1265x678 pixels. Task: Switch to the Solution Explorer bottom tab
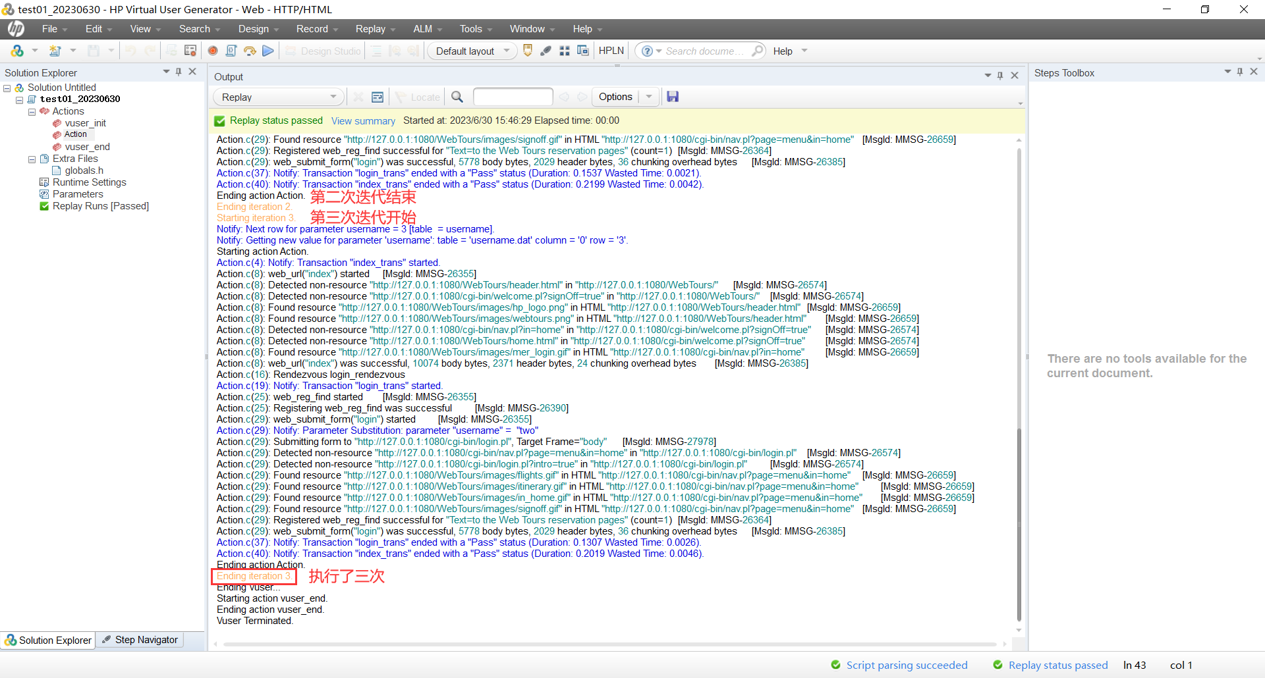coord(48,640)
